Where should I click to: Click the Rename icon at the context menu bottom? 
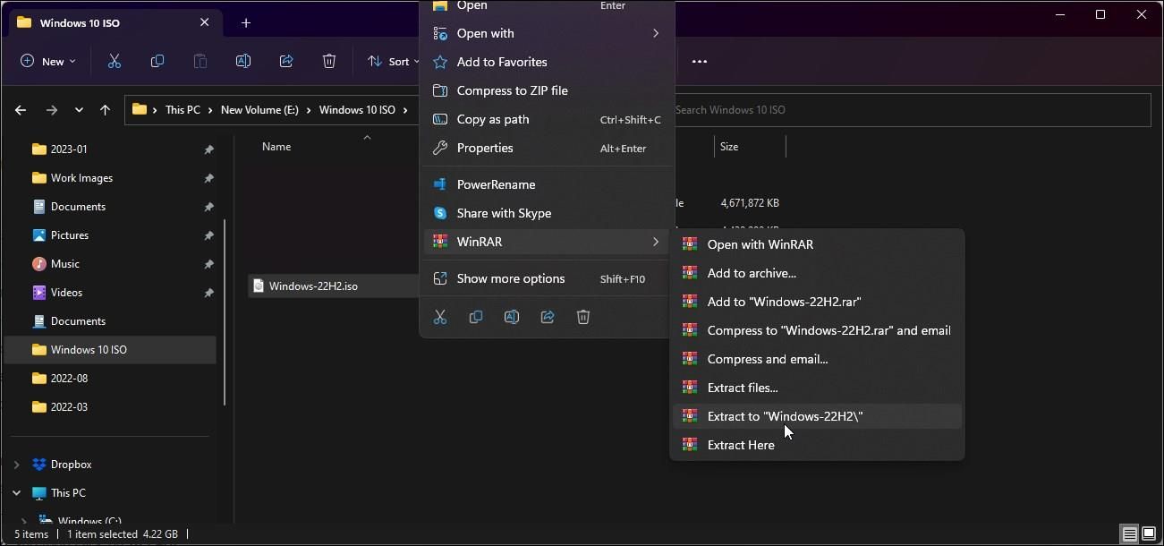pyautogui.click(x=512, y=317)
